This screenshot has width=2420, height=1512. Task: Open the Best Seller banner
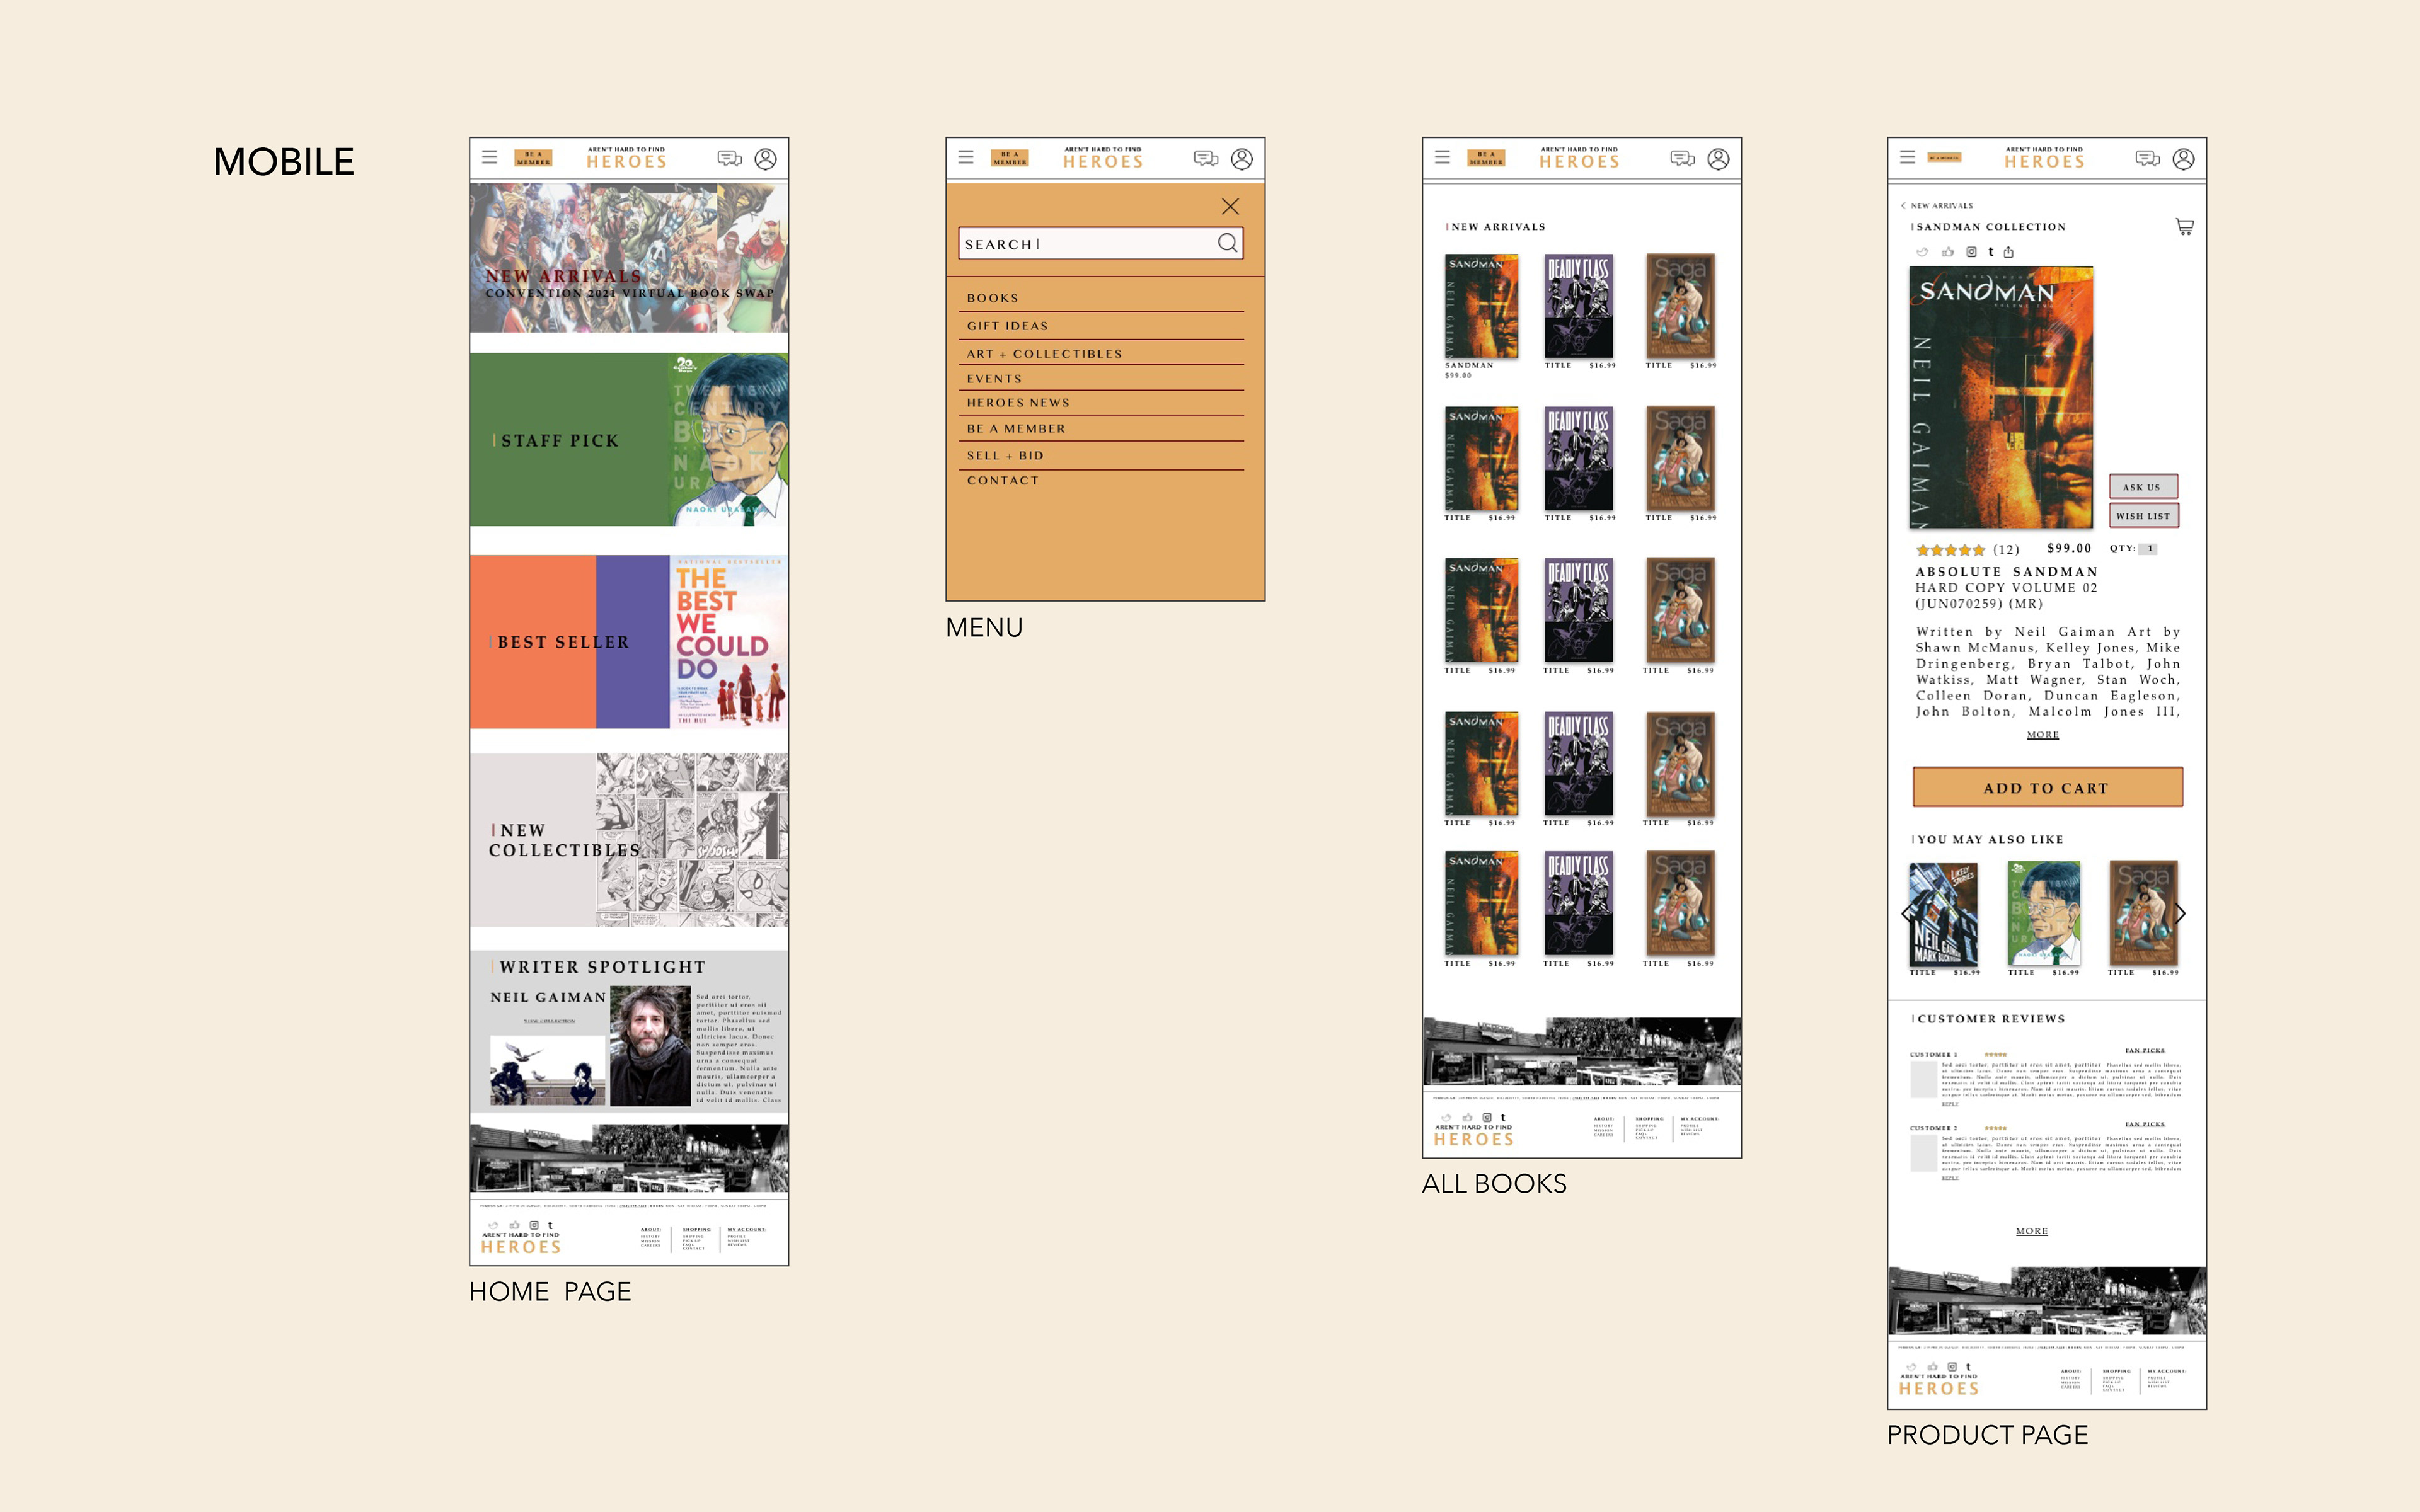point(629,641)
